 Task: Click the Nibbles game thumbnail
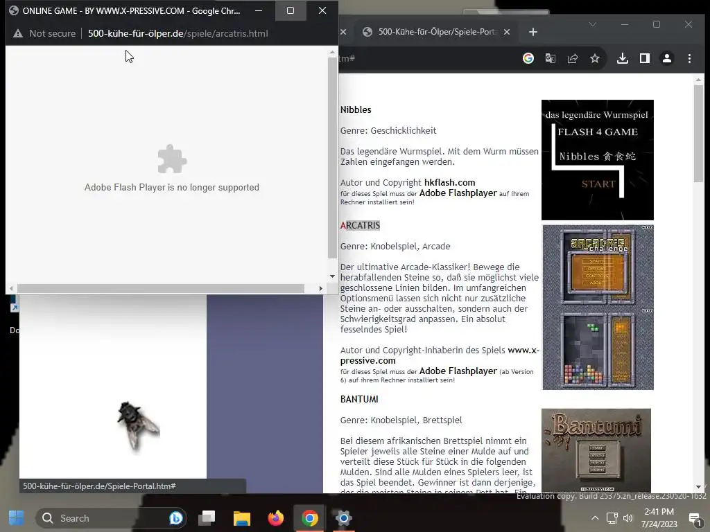(x=597, y=160)
